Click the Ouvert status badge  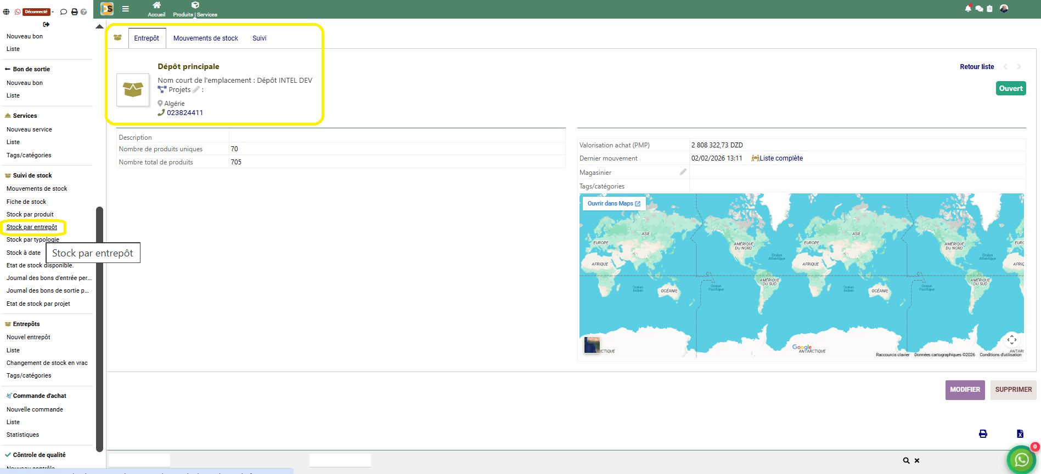click(x=1010, y=88)
